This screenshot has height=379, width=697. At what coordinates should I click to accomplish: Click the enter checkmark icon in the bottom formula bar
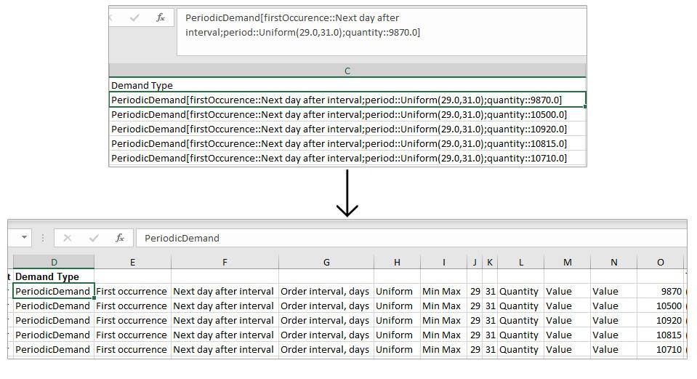[x=94, y=238]
